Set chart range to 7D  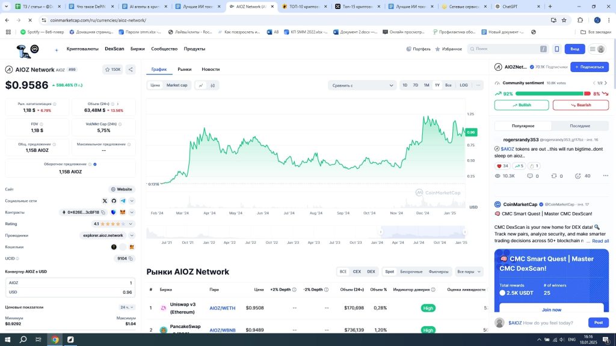(x=415, y=85)
